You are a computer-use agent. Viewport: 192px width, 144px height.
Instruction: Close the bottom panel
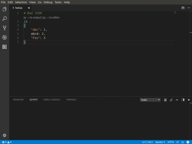click(x=189, y=100)
